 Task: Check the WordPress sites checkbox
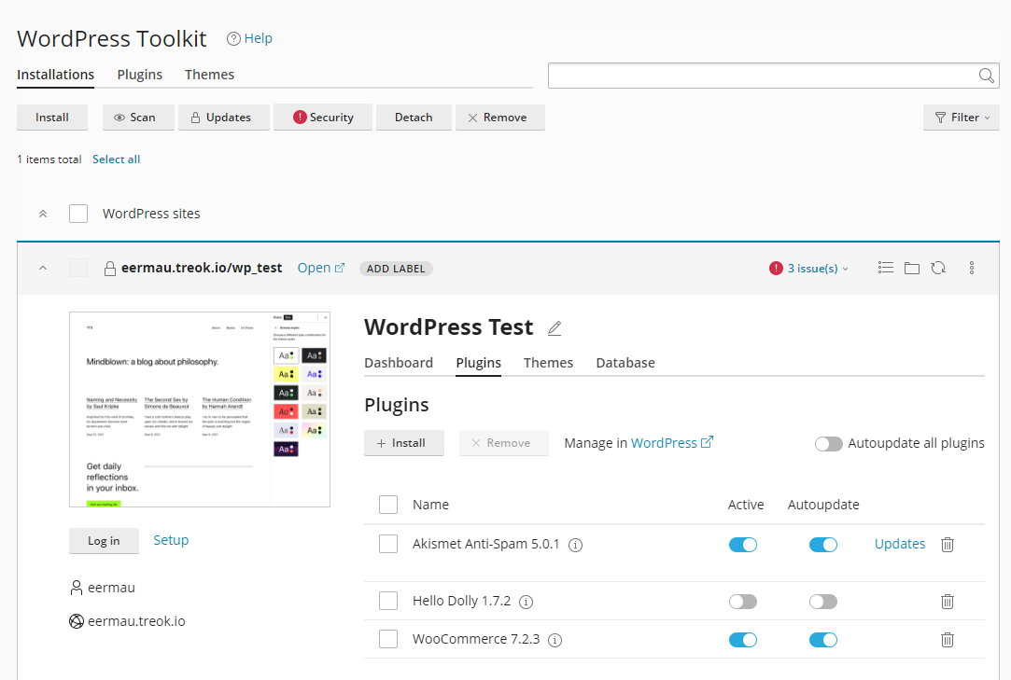click(x=78, y=213)
